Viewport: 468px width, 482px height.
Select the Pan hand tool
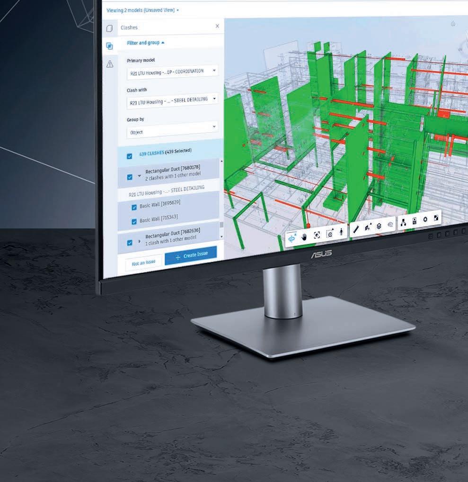304,236
